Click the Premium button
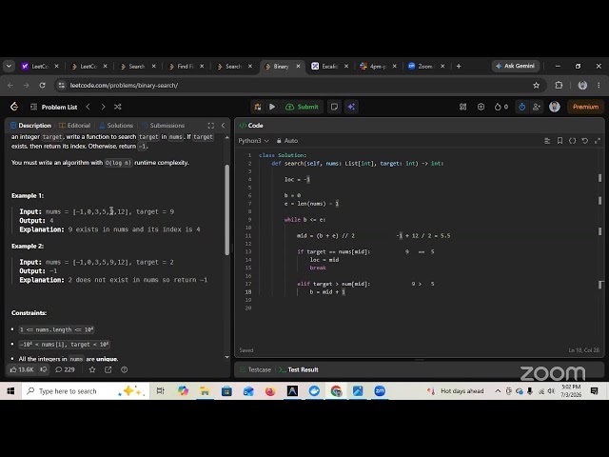 tap(585, 107)
